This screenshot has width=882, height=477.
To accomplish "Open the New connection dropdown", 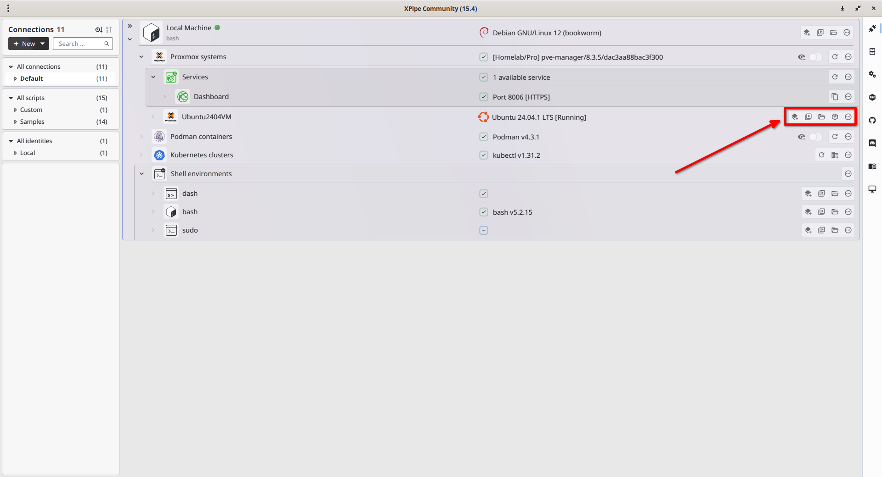I will tap(28, 44).
